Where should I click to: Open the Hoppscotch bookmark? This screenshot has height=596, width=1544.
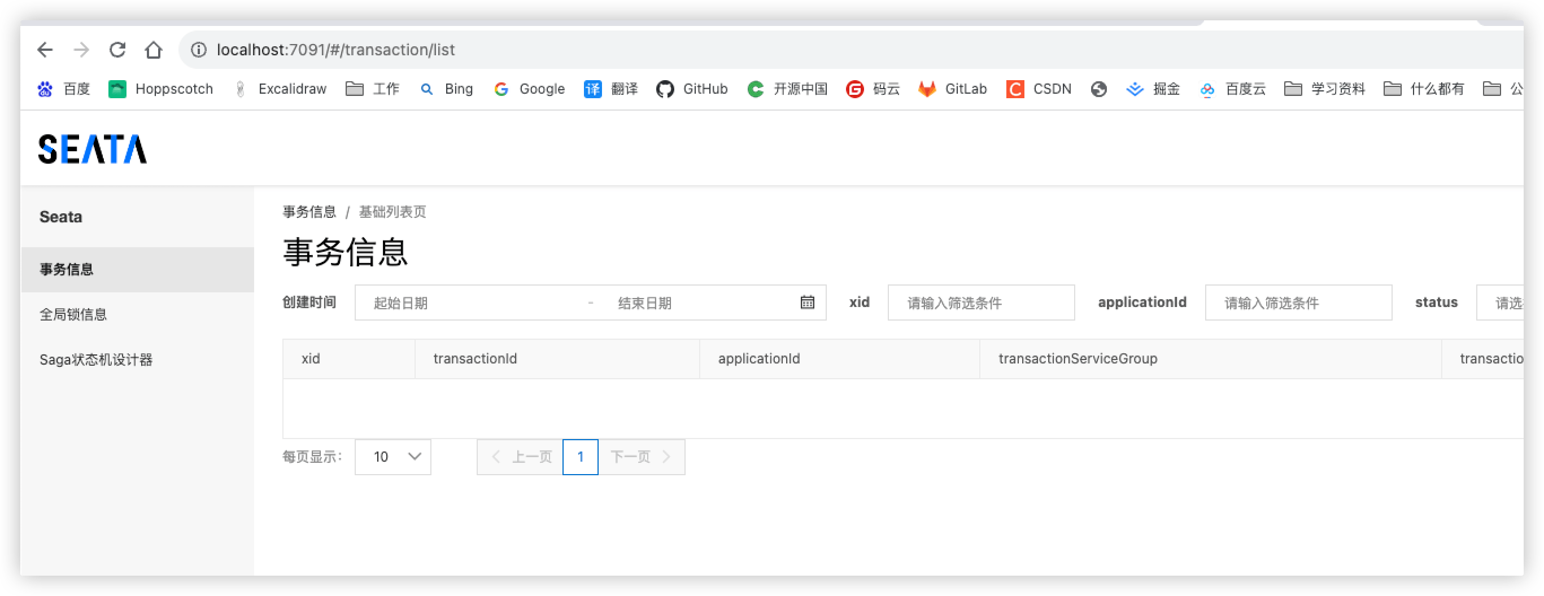(160, 89)
